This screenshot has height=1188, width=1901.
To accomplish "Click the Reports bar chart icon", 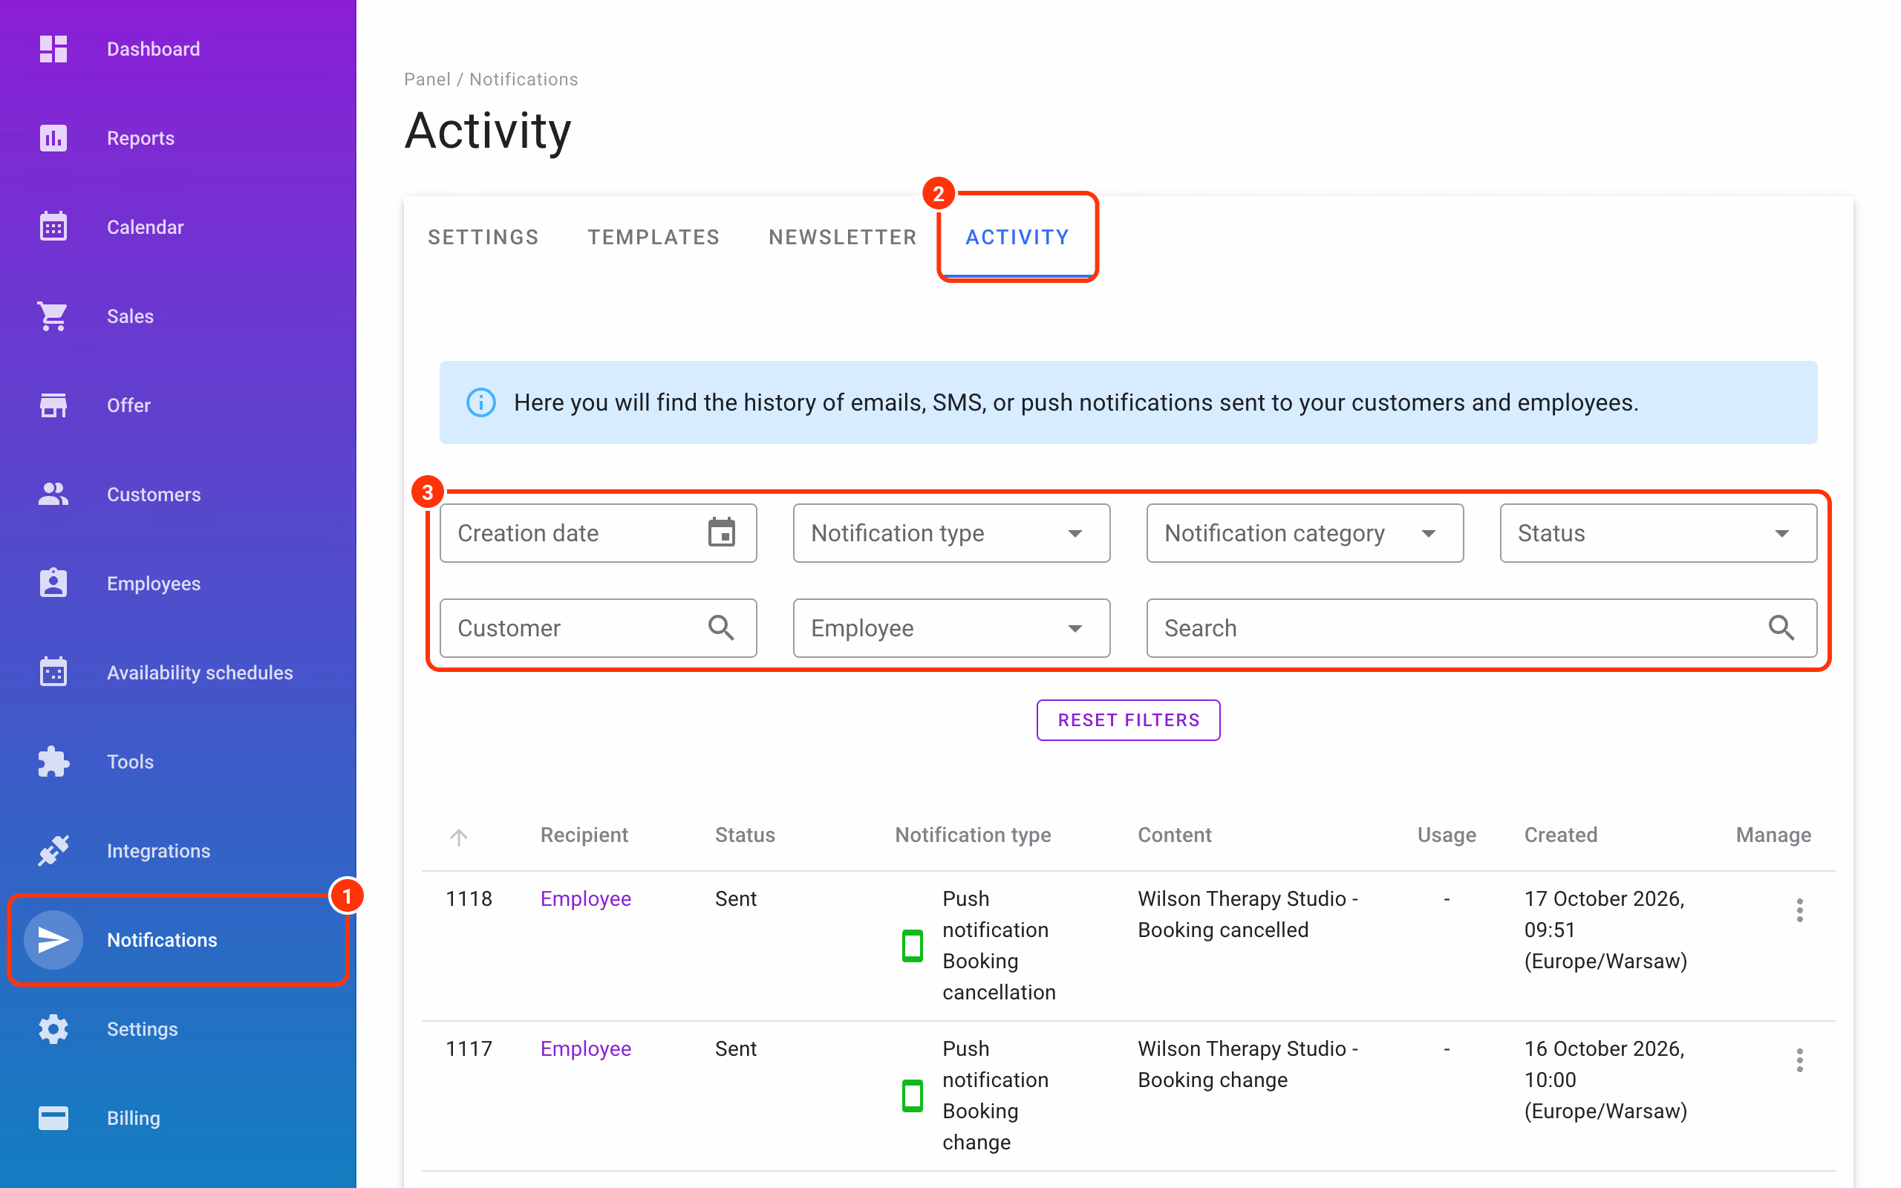I will [x=53, y=138].
